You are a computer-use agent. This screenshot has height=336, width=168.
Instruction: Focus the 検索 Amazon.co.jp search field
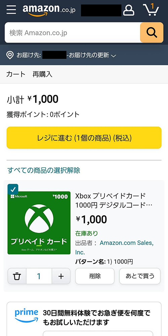(x=73, y=33)
